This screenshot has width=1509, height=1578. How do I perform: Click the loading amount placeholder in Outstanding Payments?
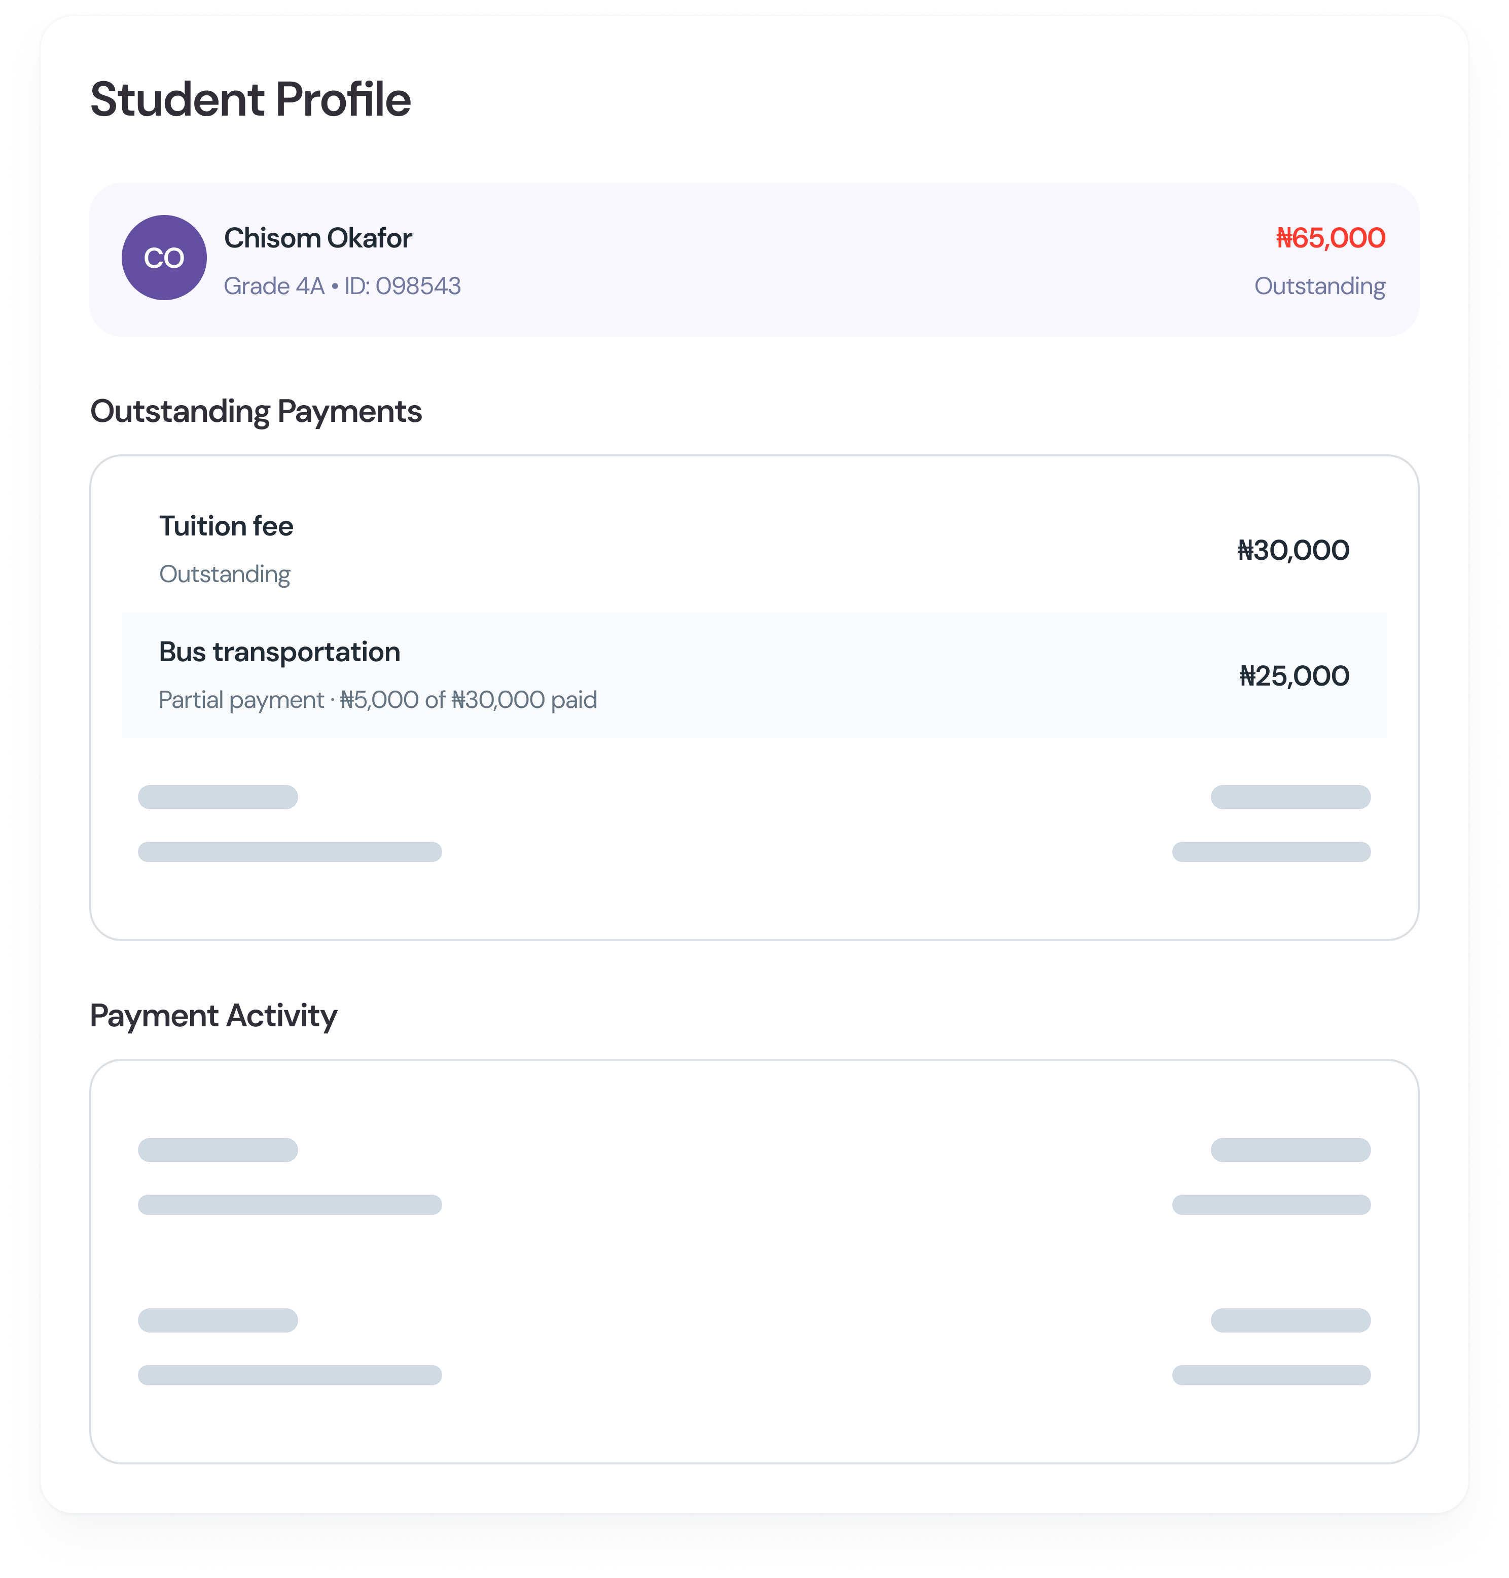pyautogui.click(x=1290, y=797)
